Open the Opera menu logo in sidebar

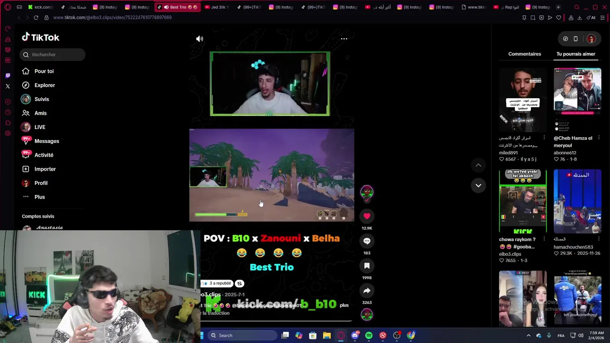click(8, 7)
